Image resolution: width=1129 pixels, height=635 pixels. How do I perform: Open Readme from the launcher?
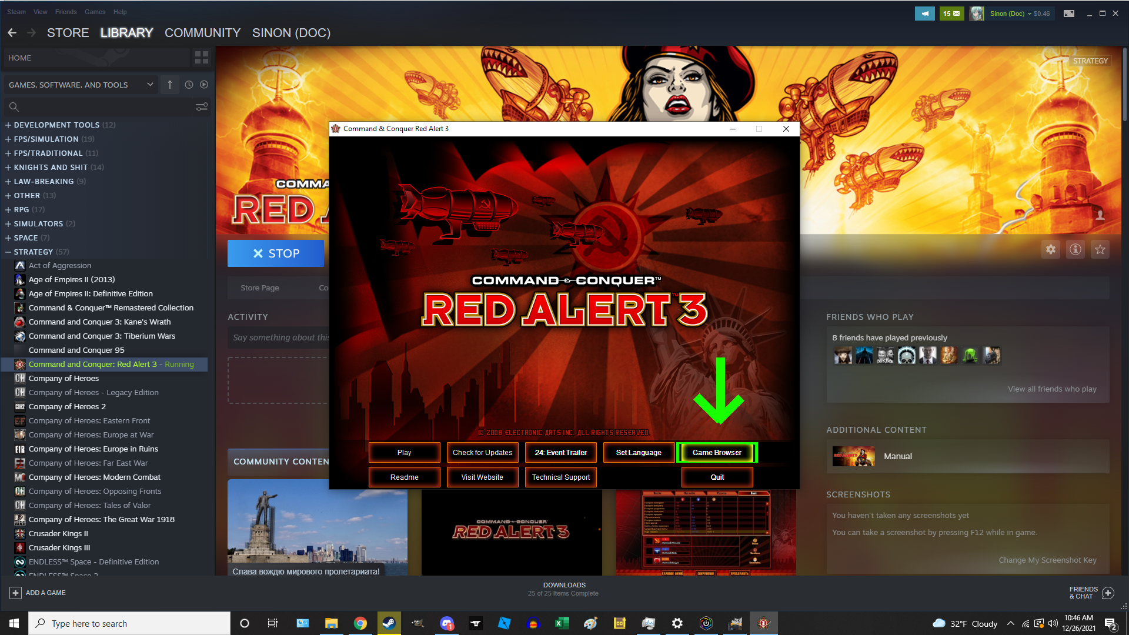[x=405, y=477]
